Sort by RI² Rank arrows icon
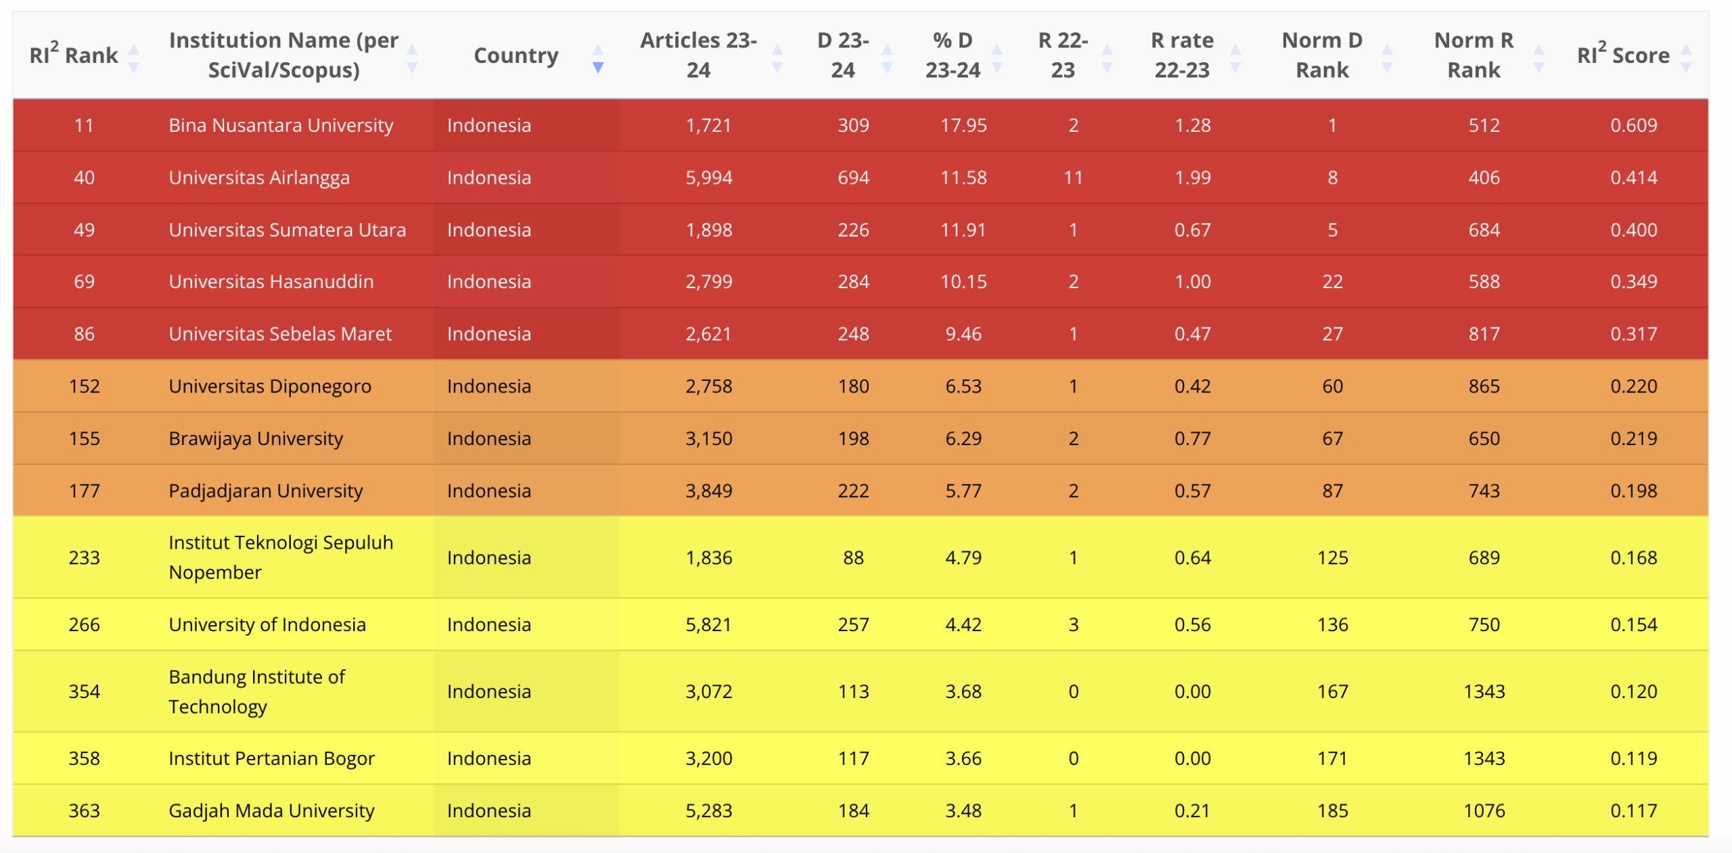 click(x=134, y=58)
